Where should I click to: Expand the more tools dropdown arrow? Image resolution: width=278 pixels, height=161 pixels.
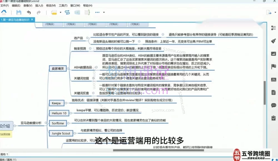point(104,12)
